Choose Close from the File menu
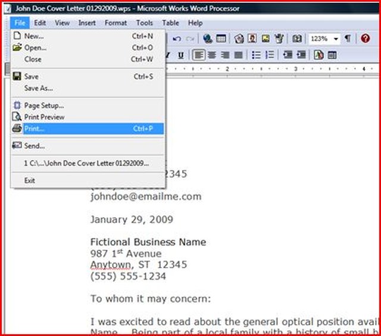The width and height of the screenshot is (381, 336). [x=88, y=59]
